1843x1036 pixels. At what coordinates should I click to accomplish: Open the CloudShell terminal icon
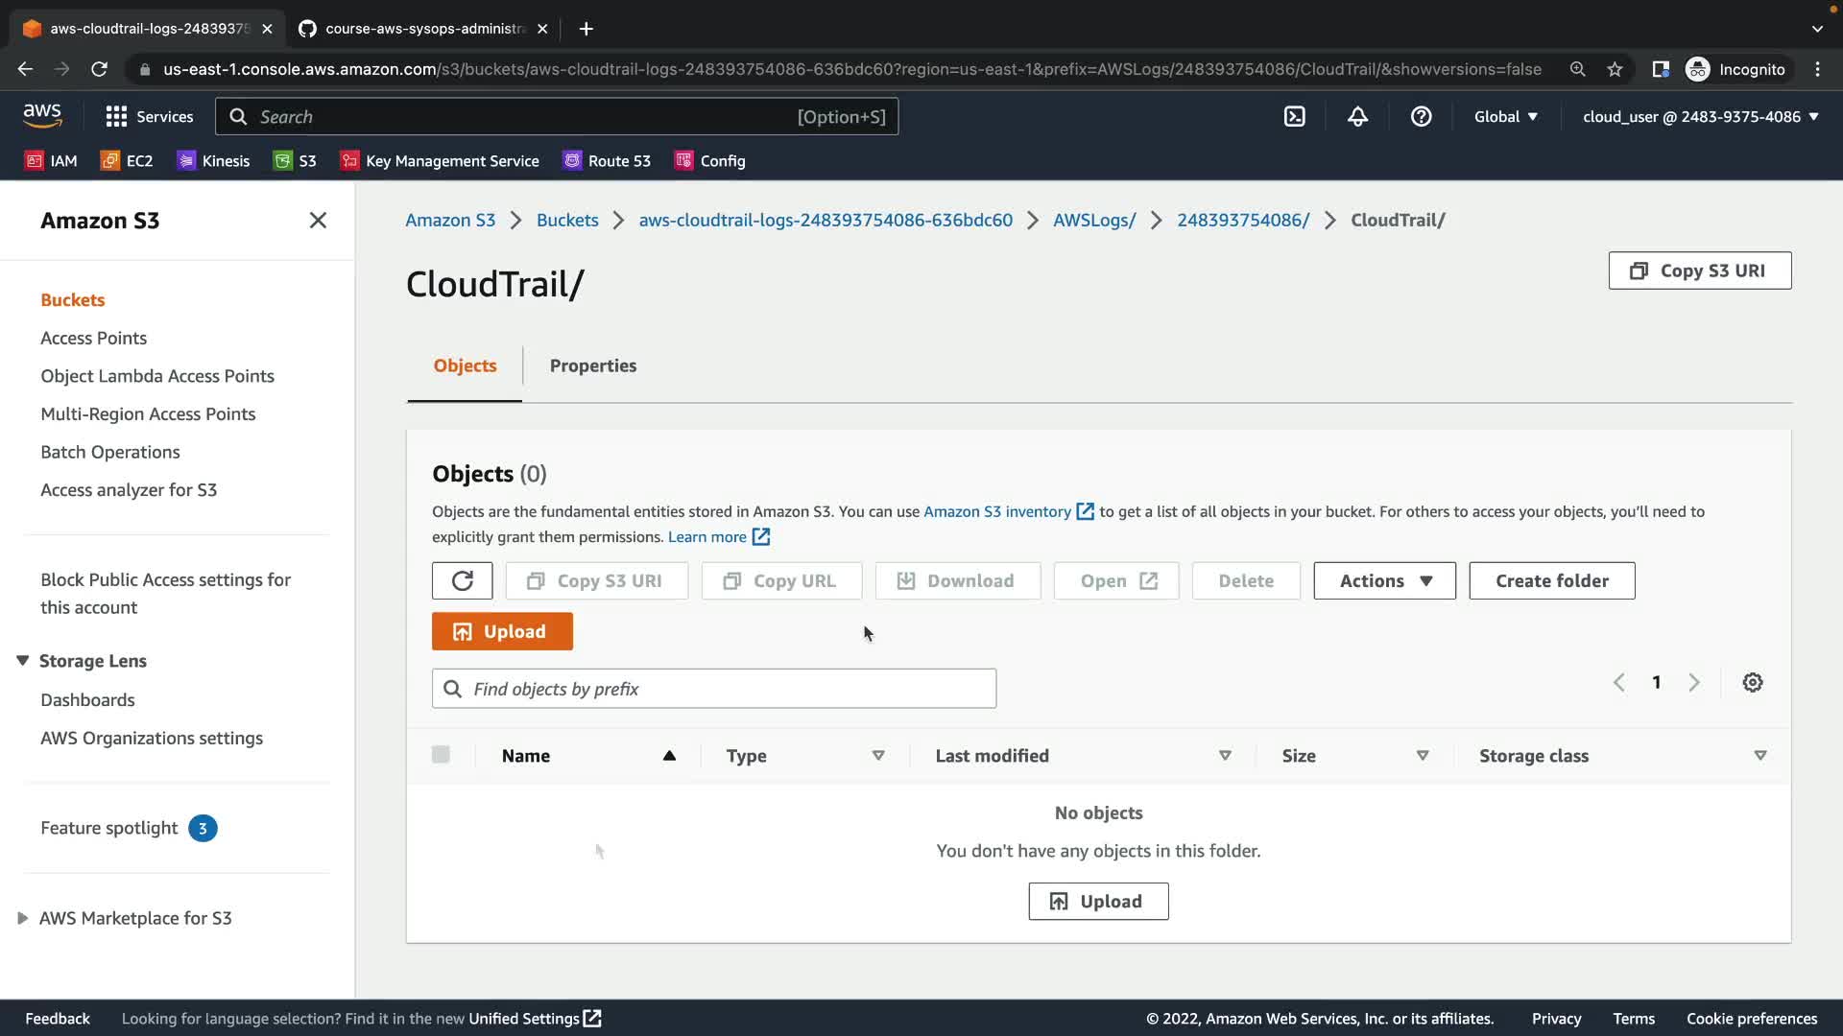click(x=1294, y=117)
